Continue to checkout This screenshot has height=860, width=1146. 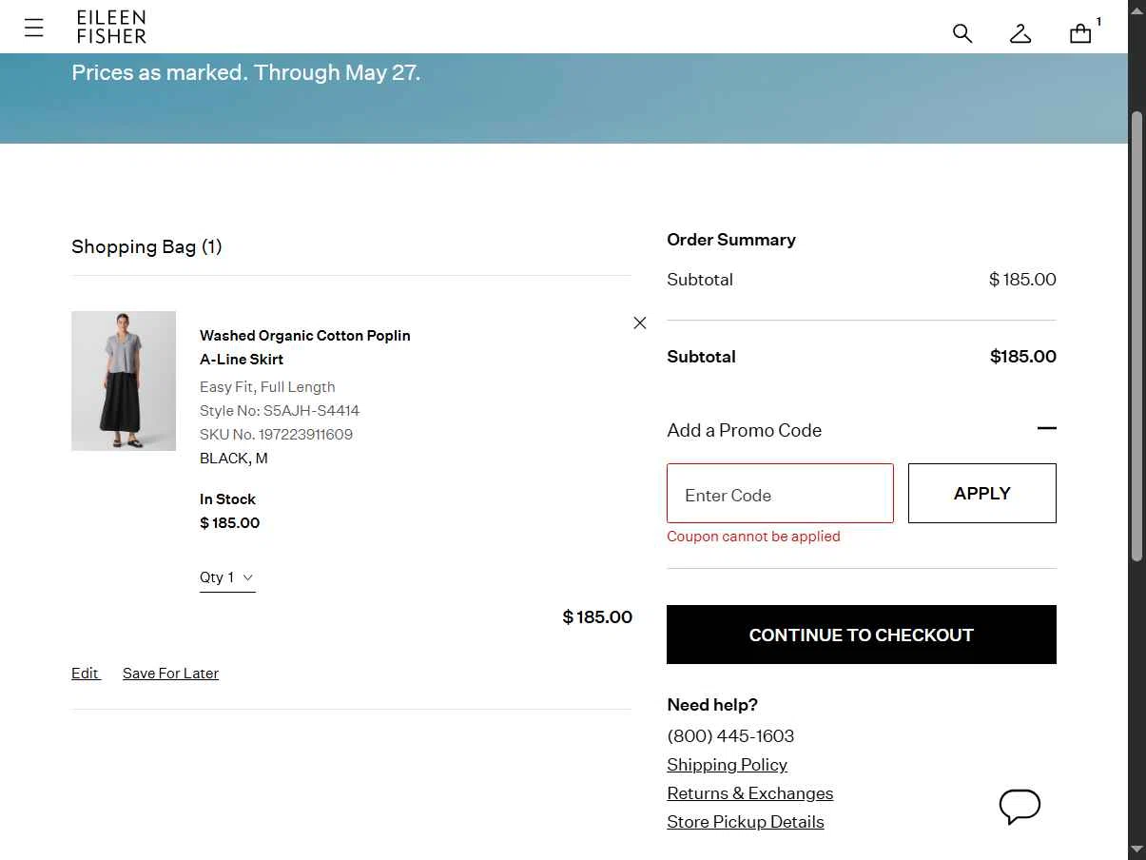coord(862,635)
